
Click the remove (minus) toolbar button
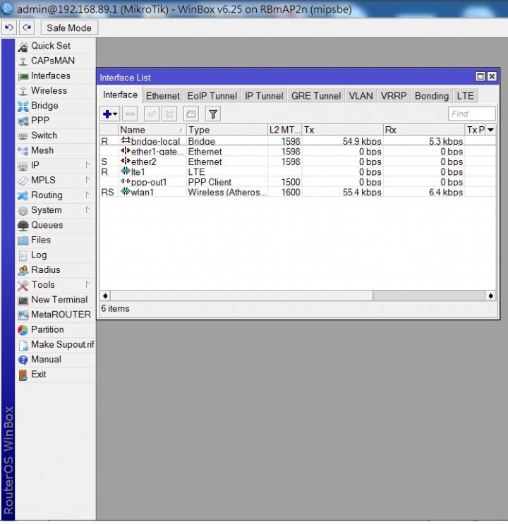[130, 114]
